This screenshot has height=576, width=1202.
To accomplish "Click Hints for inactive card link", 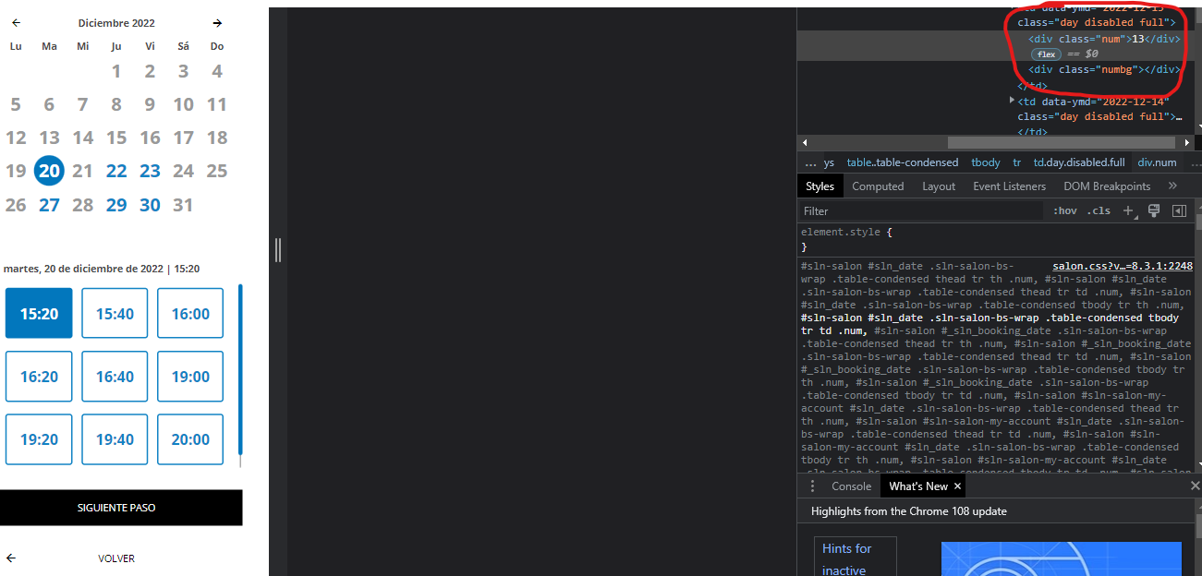I will [847, 559].
